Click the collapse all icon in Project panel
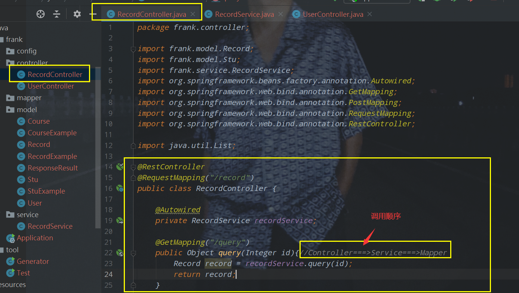The width and height of the screenshot is (519, 293). 56,14
